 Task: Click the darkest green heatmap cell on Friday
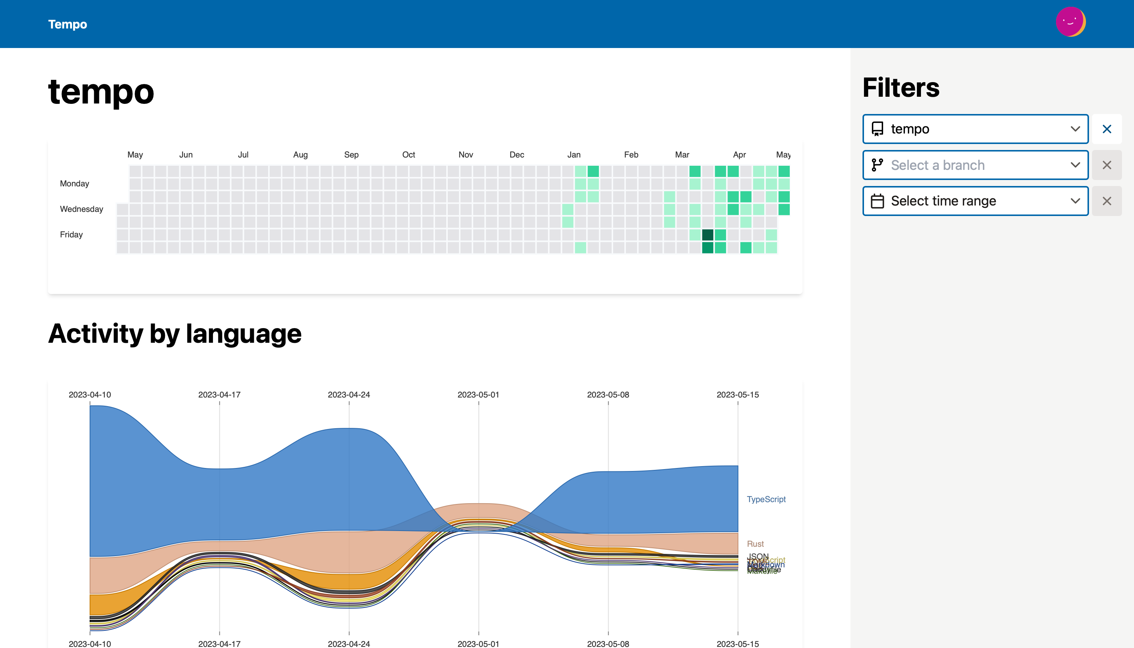pyautogui.click(x=707, y=234)
